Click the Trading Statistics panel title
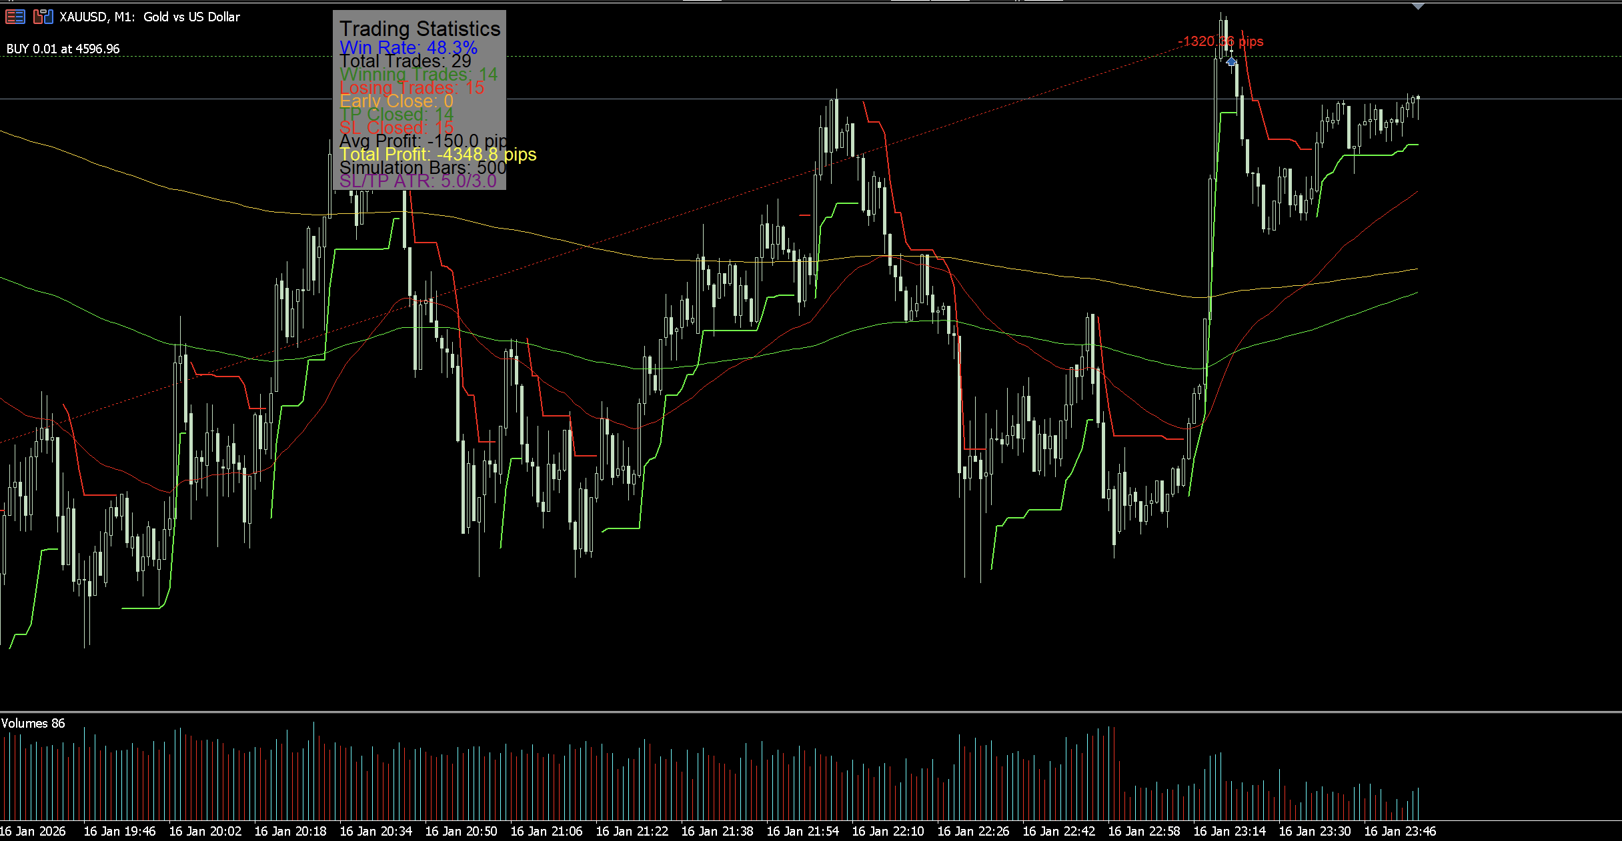The width and height of the screenshot is (1622, 841). 420,29
